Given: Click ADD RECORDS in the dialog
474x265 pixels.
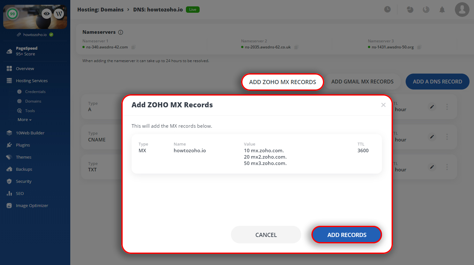Looking at the screenshot, I should tap(347, 235).
